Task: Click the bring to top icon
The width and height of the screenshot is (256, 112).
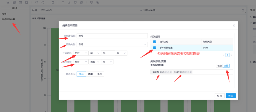Action: click(x=63, y=2)
